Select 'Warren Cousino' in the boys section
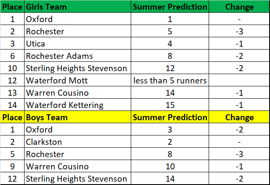The width and height of the screenshot is (270, 185). pyautogui.click(x=57, y=166)
